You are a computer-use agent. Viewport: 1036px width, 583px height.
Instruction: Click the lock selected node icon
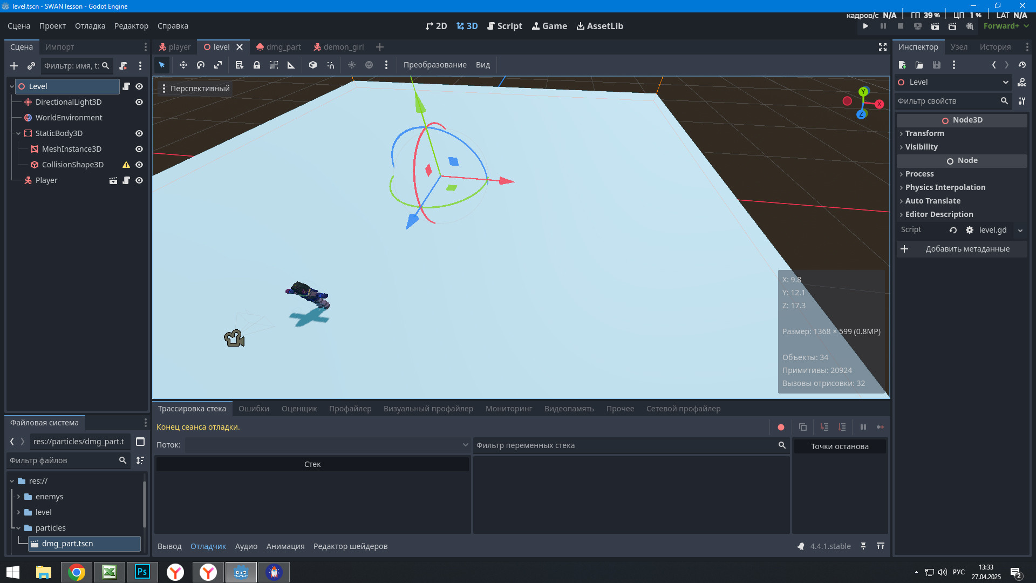click(257, 65)
